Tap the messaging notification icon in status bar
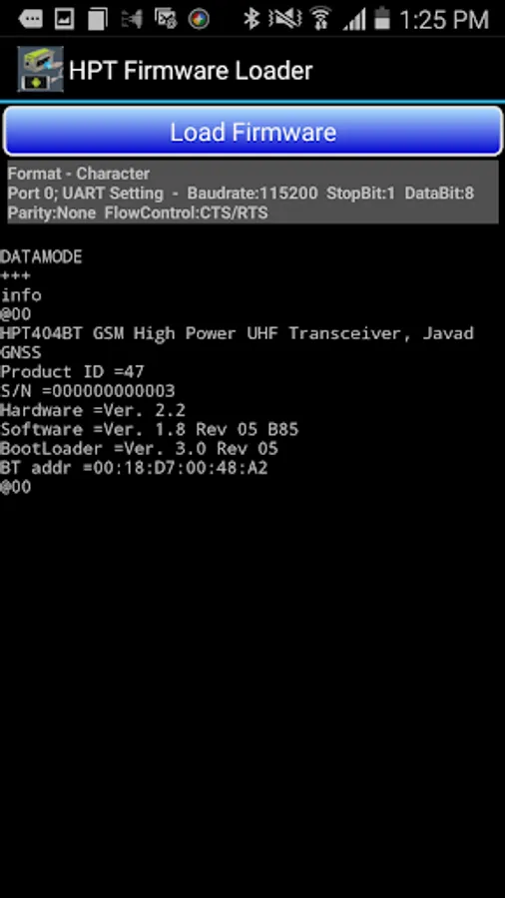Screen dimensions: 505x898 31,18
